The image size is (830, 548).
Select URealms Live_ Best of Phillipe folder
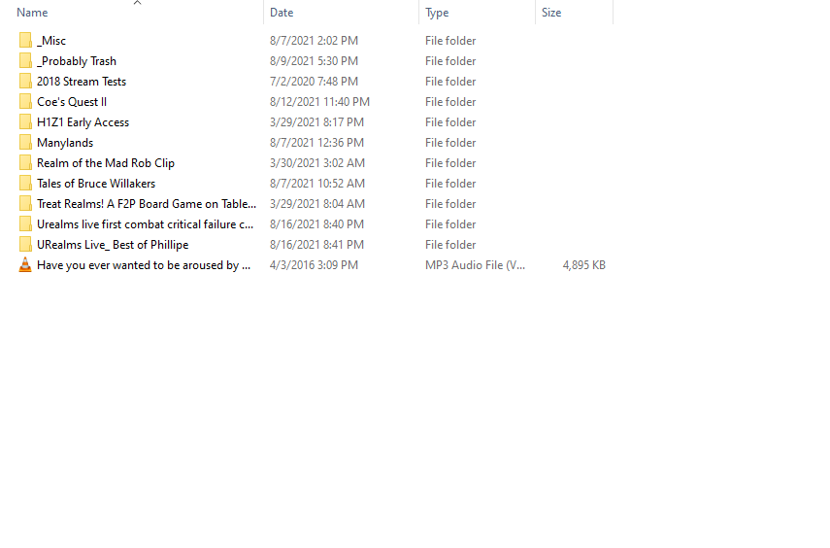(x=113, y=245)
